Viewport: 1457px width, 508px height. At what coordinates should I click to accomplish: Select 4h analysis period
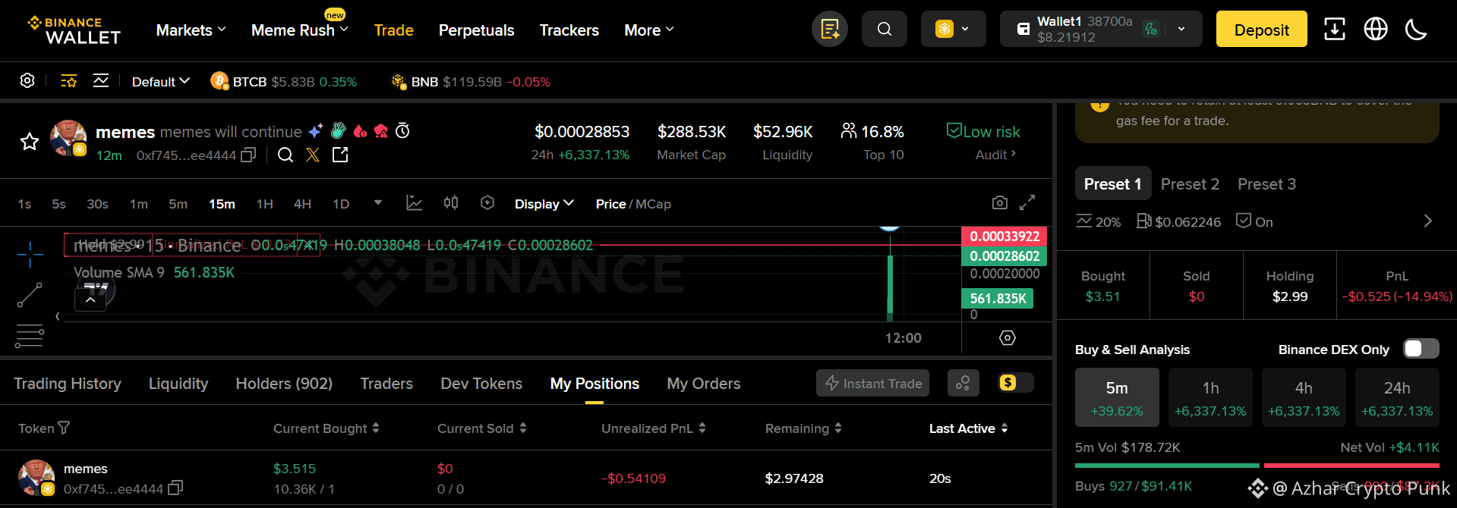pos(1304,399)
